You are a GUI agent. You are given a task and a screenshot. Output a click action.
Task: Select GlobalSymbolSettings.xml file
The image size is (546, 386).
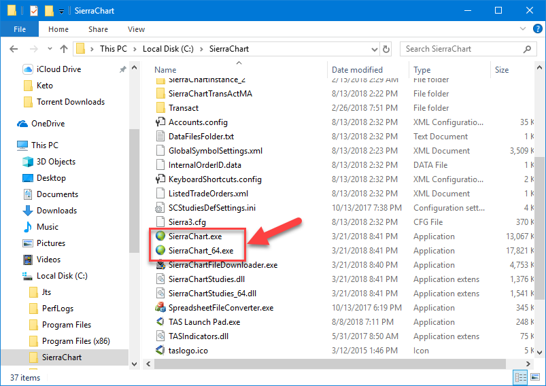tap(215, 151)
